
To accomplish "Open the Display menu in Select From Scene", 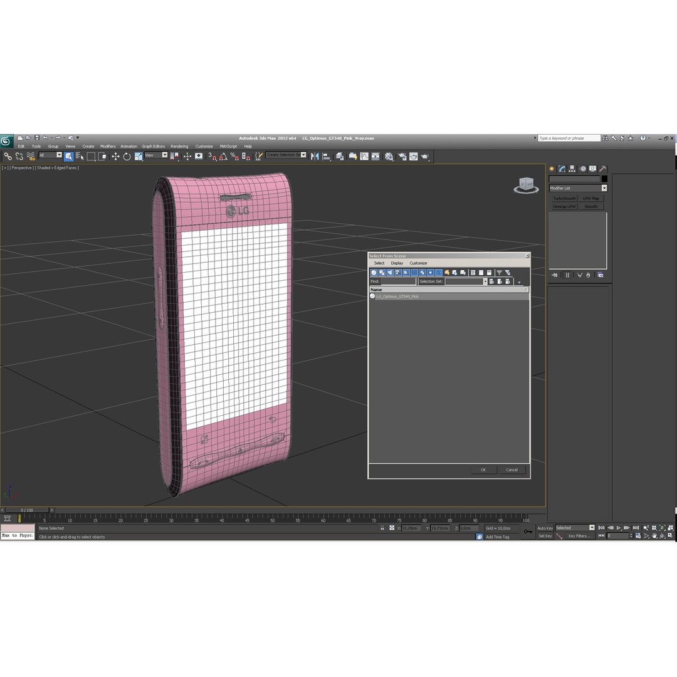I will point(397,263).
